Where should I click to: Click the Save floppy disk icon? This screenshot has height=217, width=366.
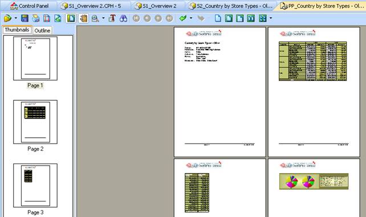25,18
